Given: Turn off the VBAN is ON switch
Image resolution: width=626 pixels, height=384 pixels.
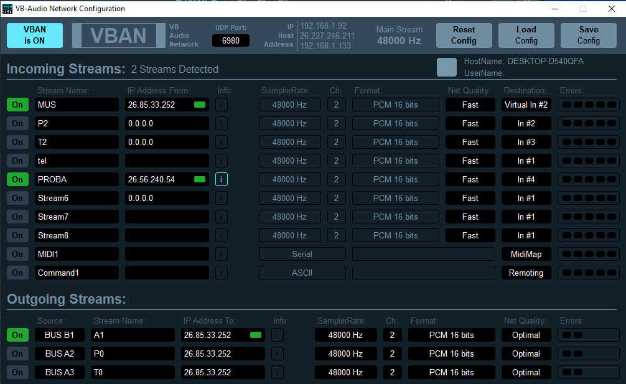Looking at the screenshot, I should [35, 35].
